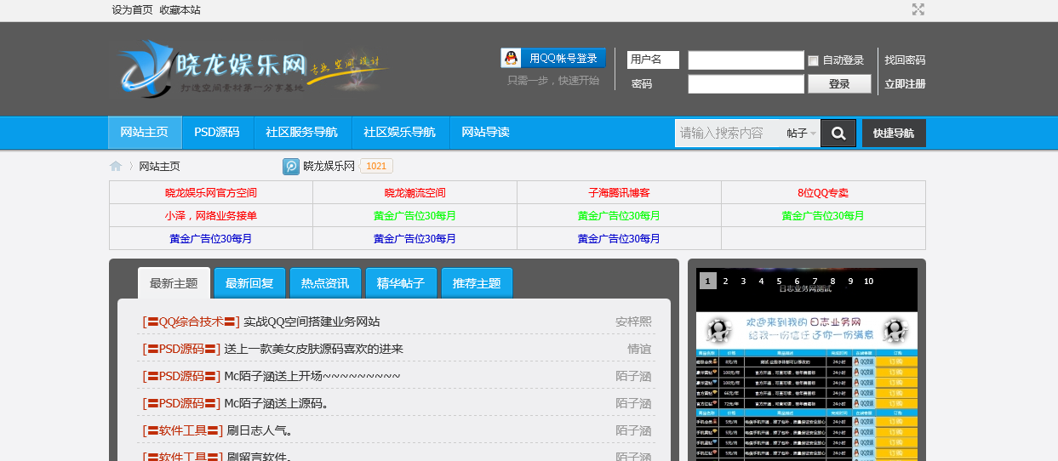Focus the 密码 password input field
Image resolution: width=1058 pixels, height=461 pixels.
pyautogui.click(x=746, y=84)
